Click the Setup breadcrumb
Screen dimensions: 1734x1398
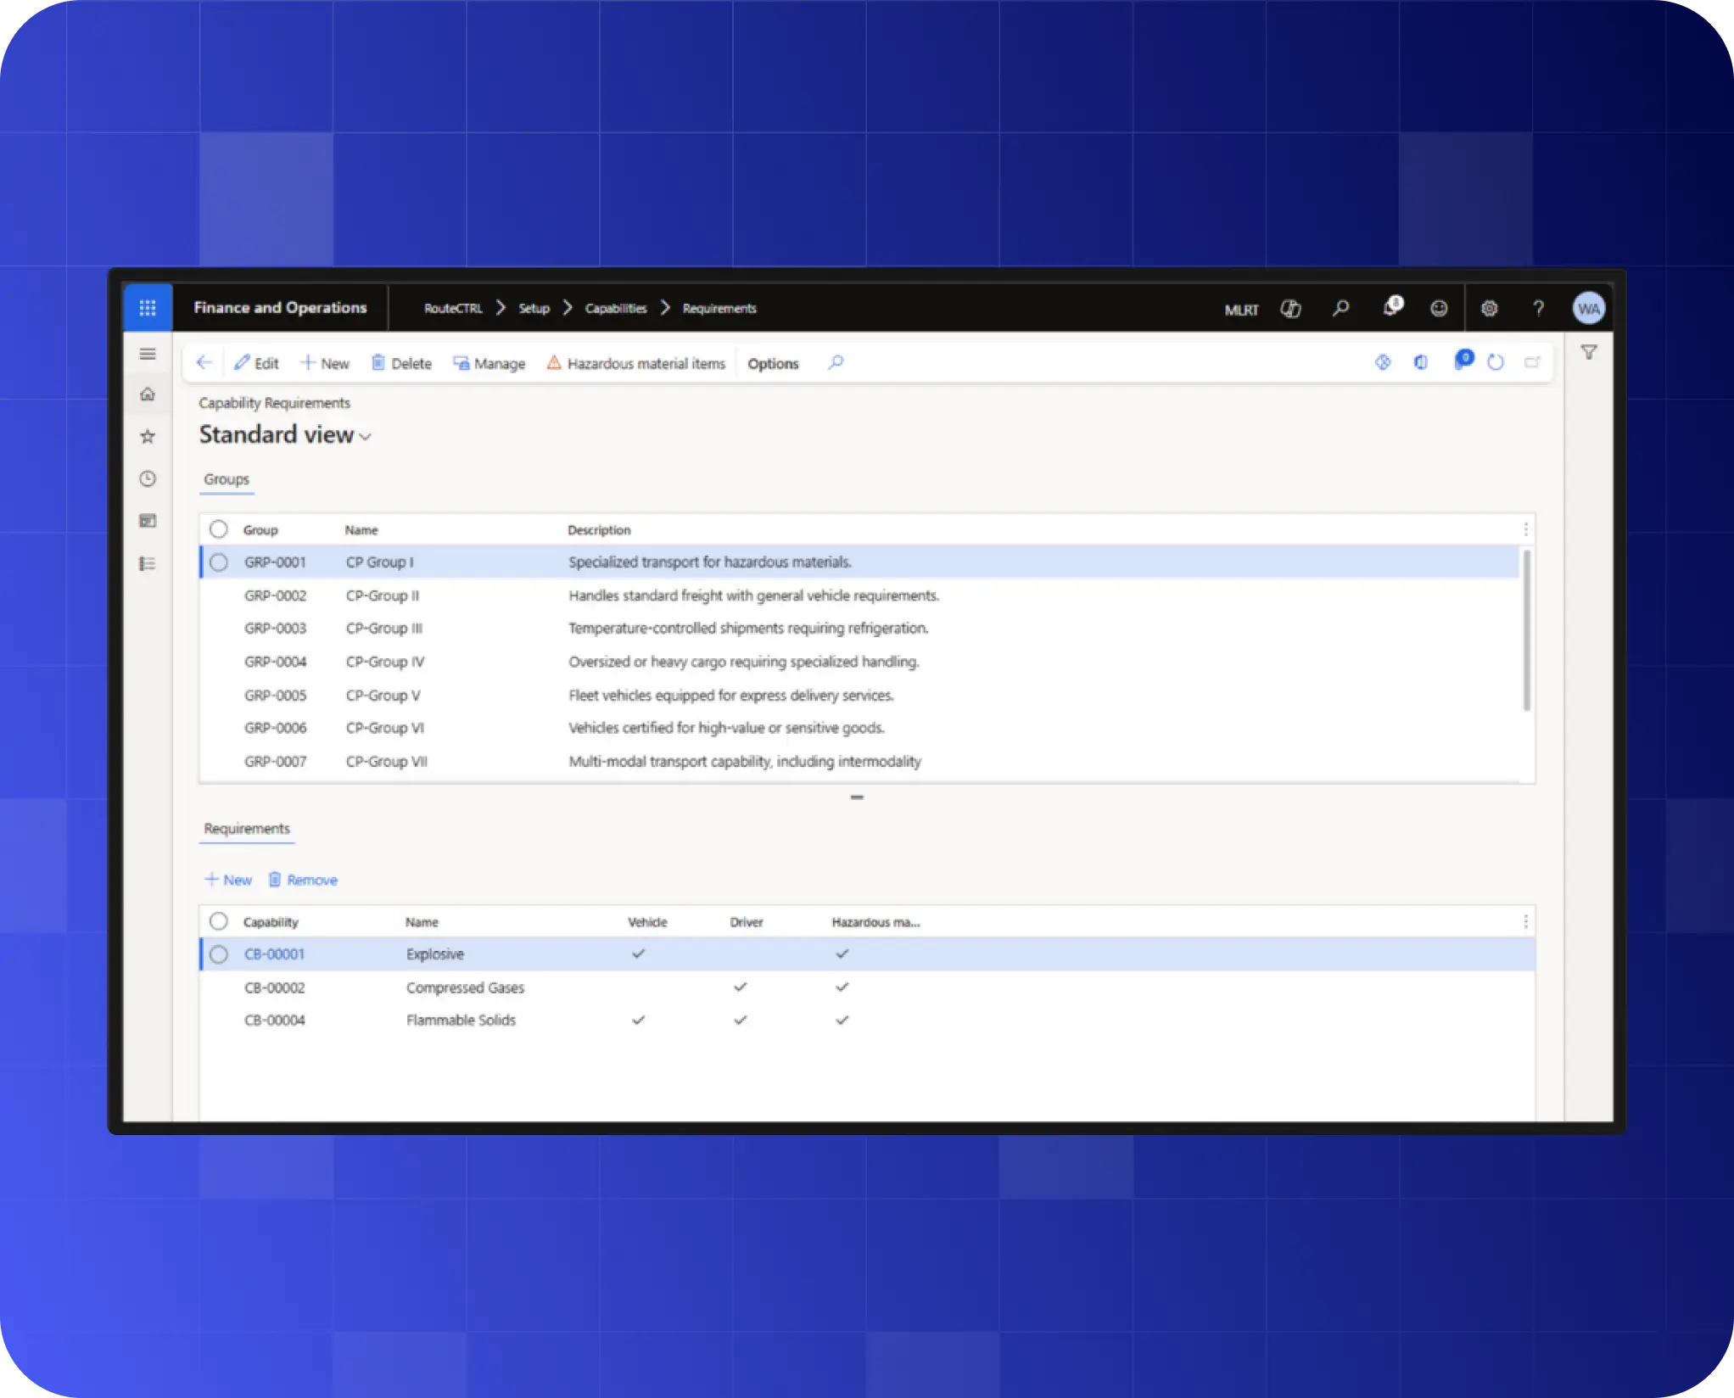tap(534, 309)
